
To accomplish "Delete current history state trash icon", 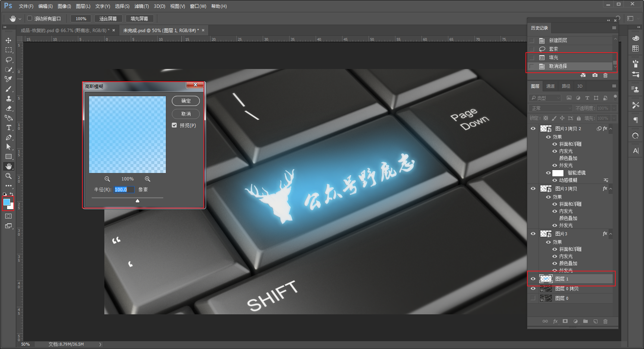I will click(605, 75).
